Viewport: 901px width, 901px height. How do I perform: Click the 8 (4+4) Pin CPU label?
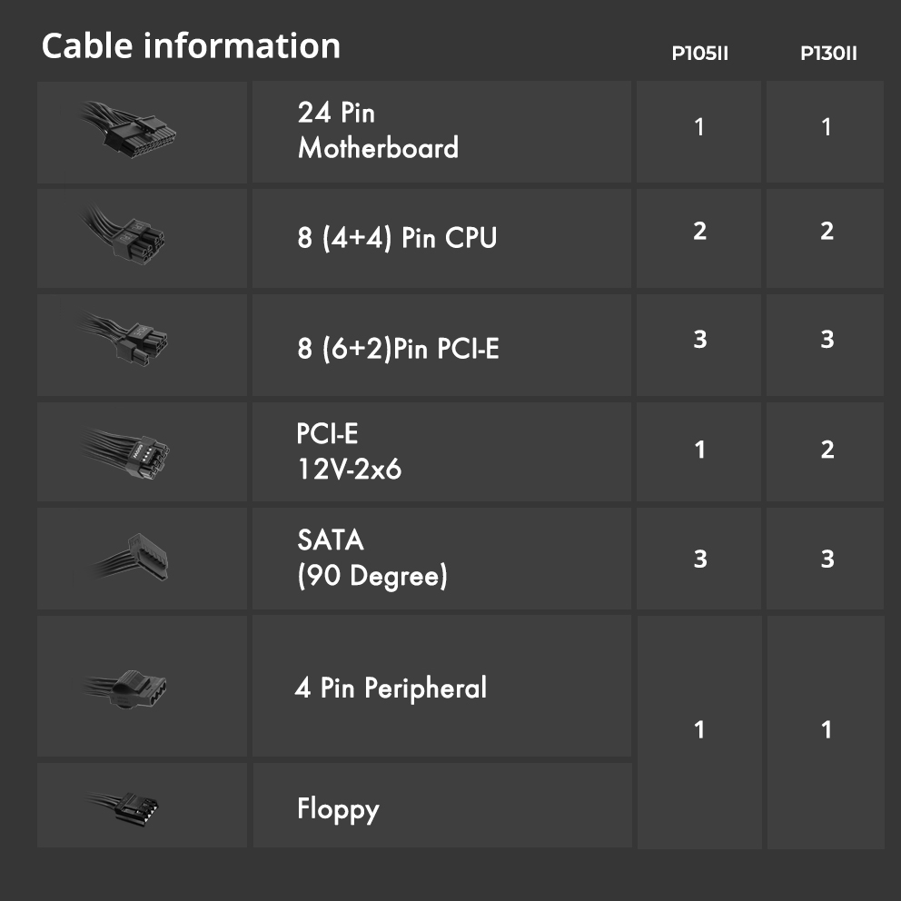(x=397, y=238)
